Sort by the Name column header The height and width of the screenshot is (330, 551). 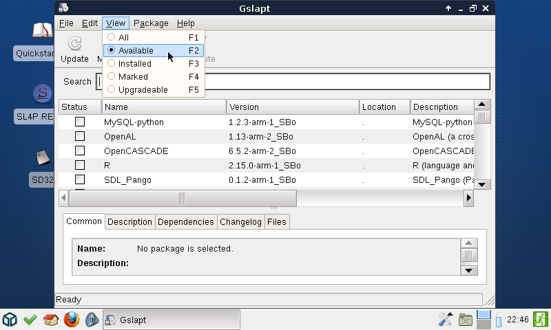[x=164, y=107]
